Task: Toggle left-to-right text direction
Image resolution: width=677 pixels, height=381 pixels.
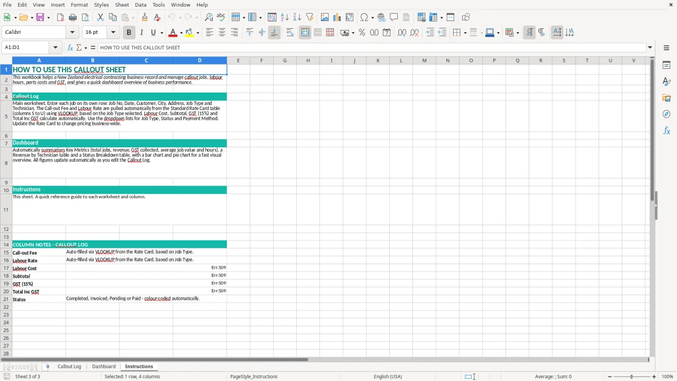Action: point(529,33)
